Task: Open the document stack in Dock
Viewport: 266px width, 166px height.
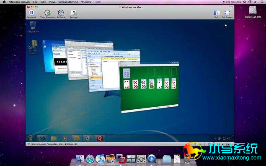Action: point(177,159)
